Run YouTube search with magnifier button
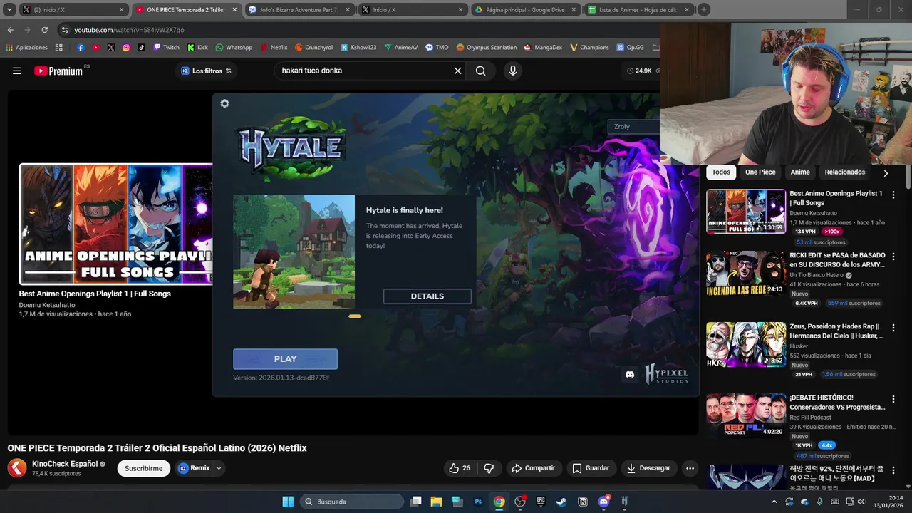Viewport: 912px width, 513px height. (481, 71)
